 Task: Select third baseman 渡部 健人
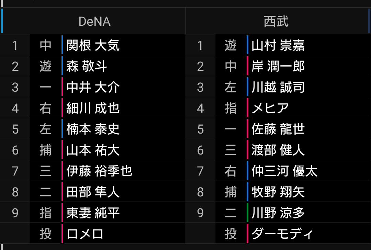coord(278,150)
